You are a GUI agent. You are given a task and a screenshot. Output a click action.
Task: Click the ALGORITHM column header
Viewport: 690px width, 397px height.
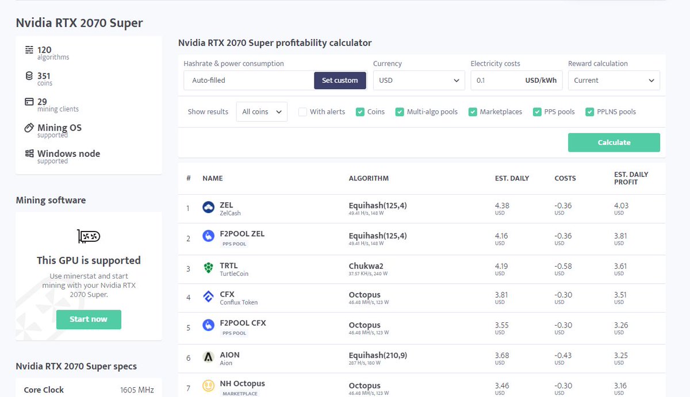point(369,179)
